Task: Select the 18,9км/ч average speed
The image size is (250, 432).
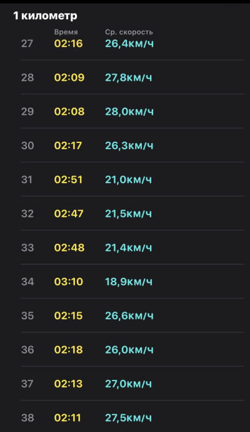Action: tap(129, 282)
